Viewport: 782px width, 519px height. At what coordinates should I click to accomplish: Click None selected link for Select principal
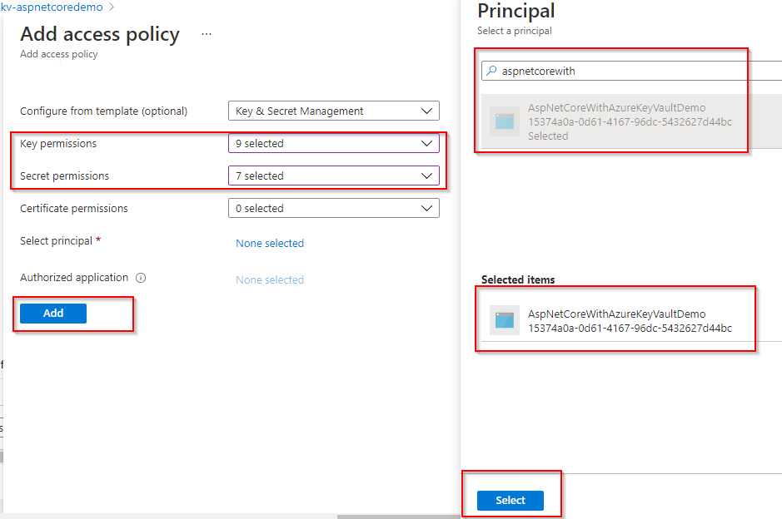[270, 243]
